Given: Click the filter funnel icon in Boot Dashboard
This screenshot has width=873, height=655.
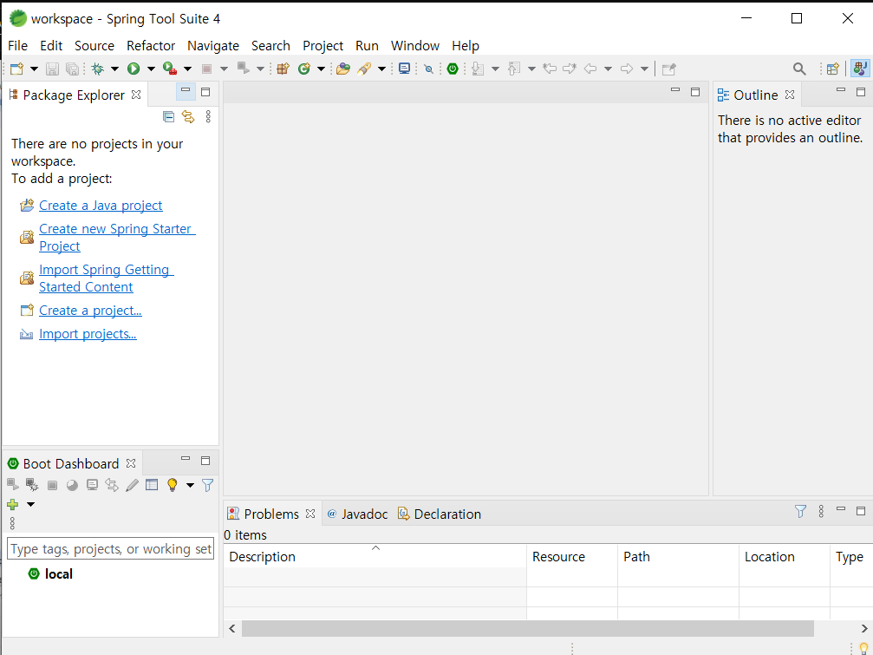Looking at the screenshot, I should click(208, 485).
